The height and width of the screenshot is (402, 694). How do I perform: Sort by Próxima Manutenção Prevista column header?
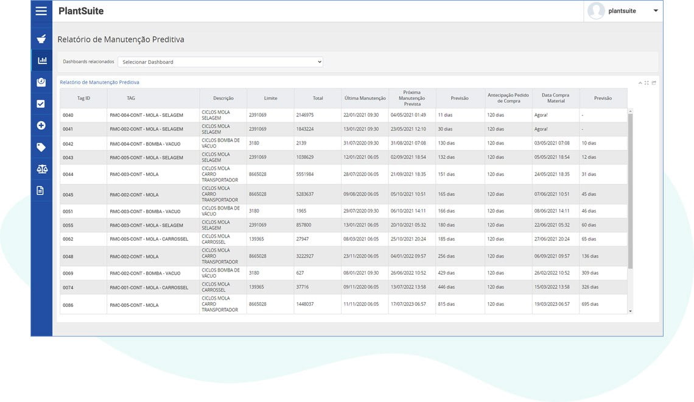click(412, 98)
